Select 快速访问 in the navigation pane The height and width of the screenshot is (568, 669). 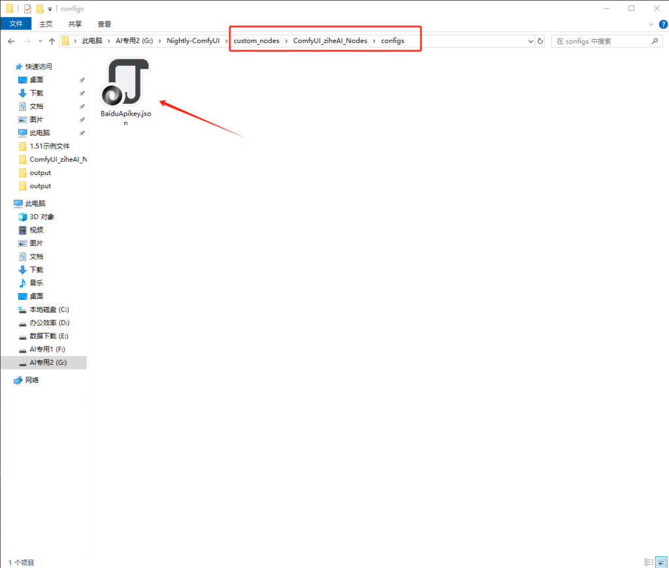pyautogui.click(x=39, y=67)
